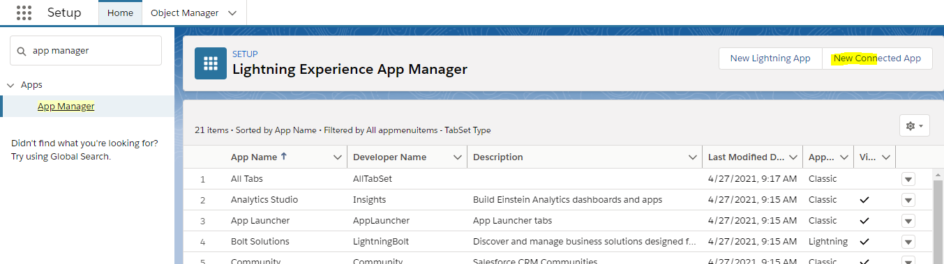Sort by App Name column header
The width and height of the screenshot is (944, 264).
[259, 157]
